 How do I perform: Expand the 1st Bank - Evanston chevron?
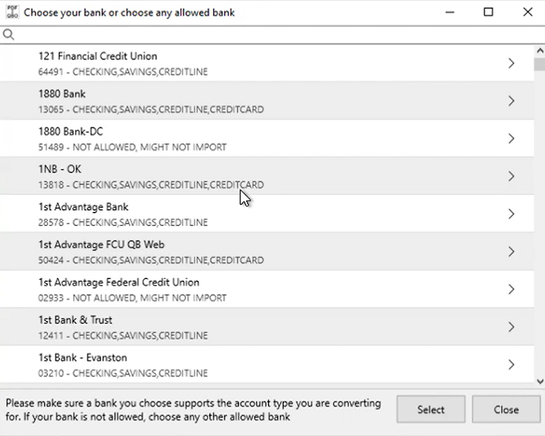[x=511, y=364]
